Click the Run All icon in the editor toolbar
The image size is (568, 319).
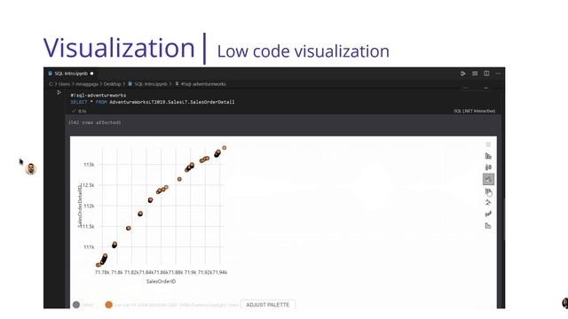tap(463, 74)
